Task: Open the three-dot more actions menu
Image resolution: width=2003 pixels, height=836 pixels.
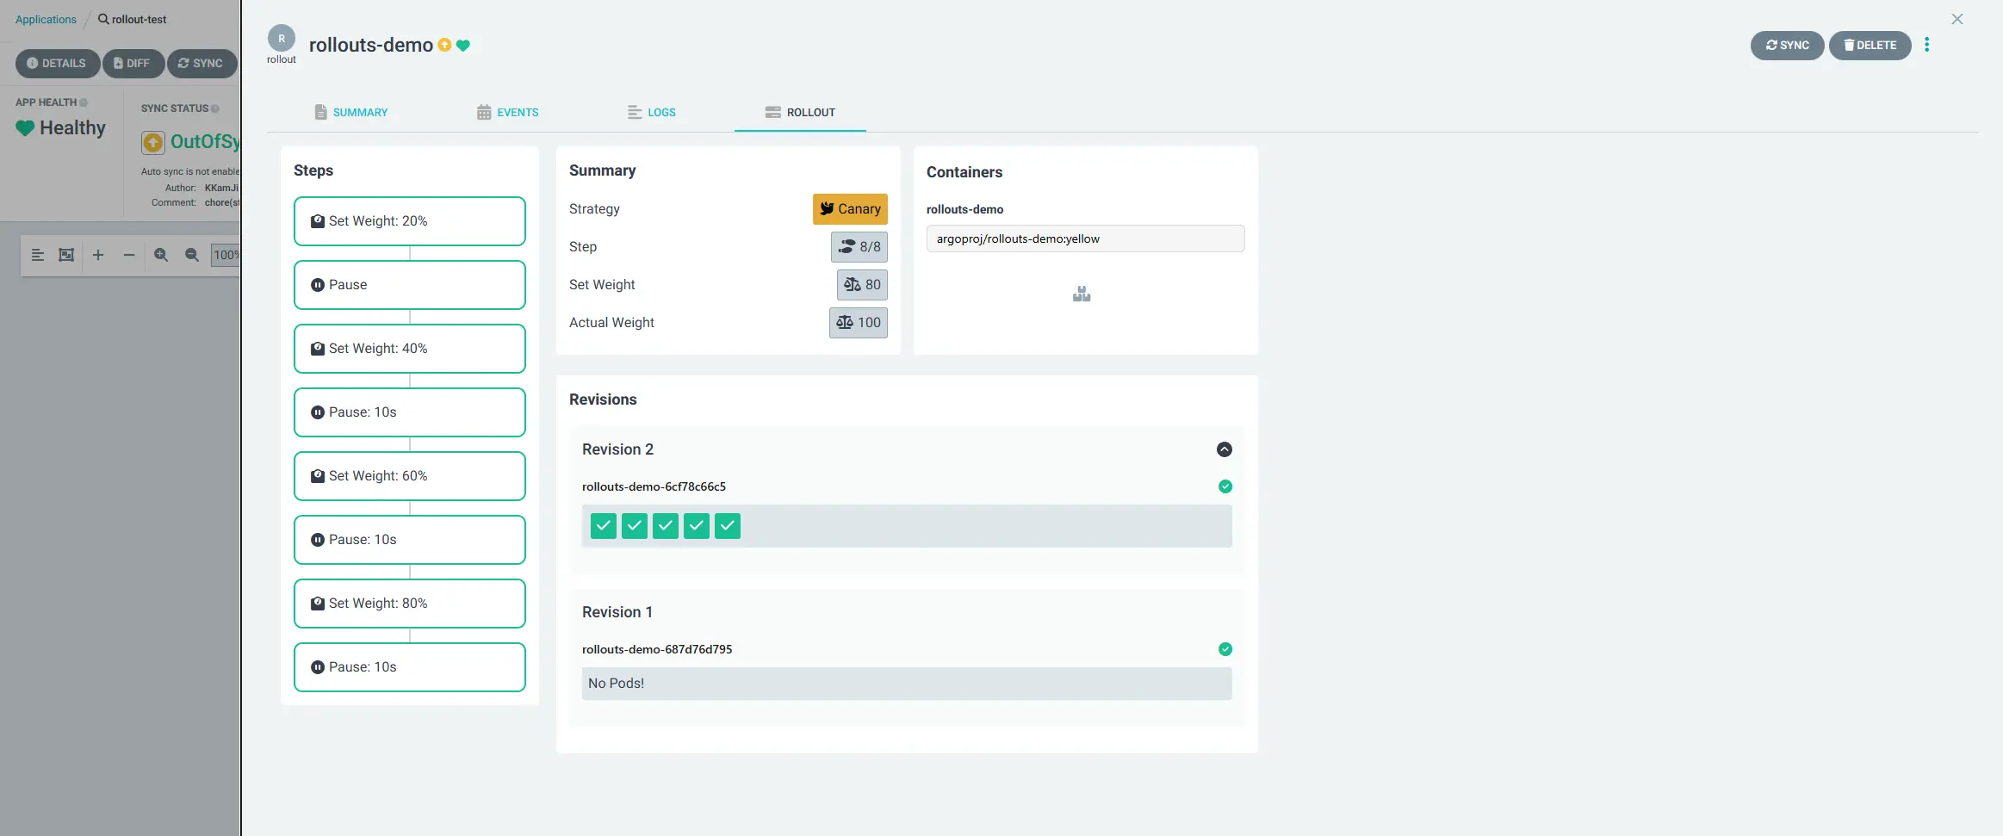Action: click(x=1926, y=45)
